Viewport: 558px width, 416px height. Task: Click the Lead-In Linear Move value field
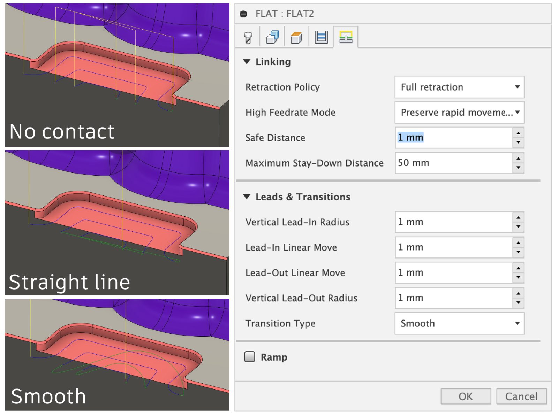pos(453,247)
